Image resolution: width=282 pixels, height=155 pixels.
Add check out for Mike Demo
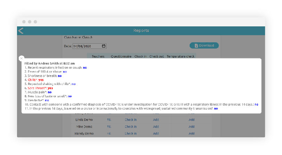click(x=156, y=127)
